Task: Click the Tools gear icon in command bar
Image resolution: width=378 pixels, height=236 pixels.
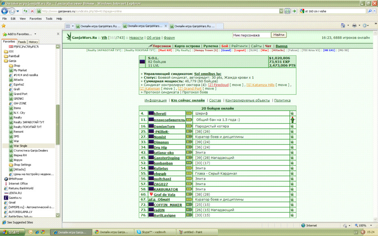Action: [365, 26]
